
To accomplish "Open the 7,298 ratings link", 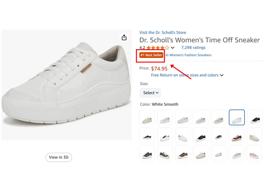I will (x=193, y=48).
